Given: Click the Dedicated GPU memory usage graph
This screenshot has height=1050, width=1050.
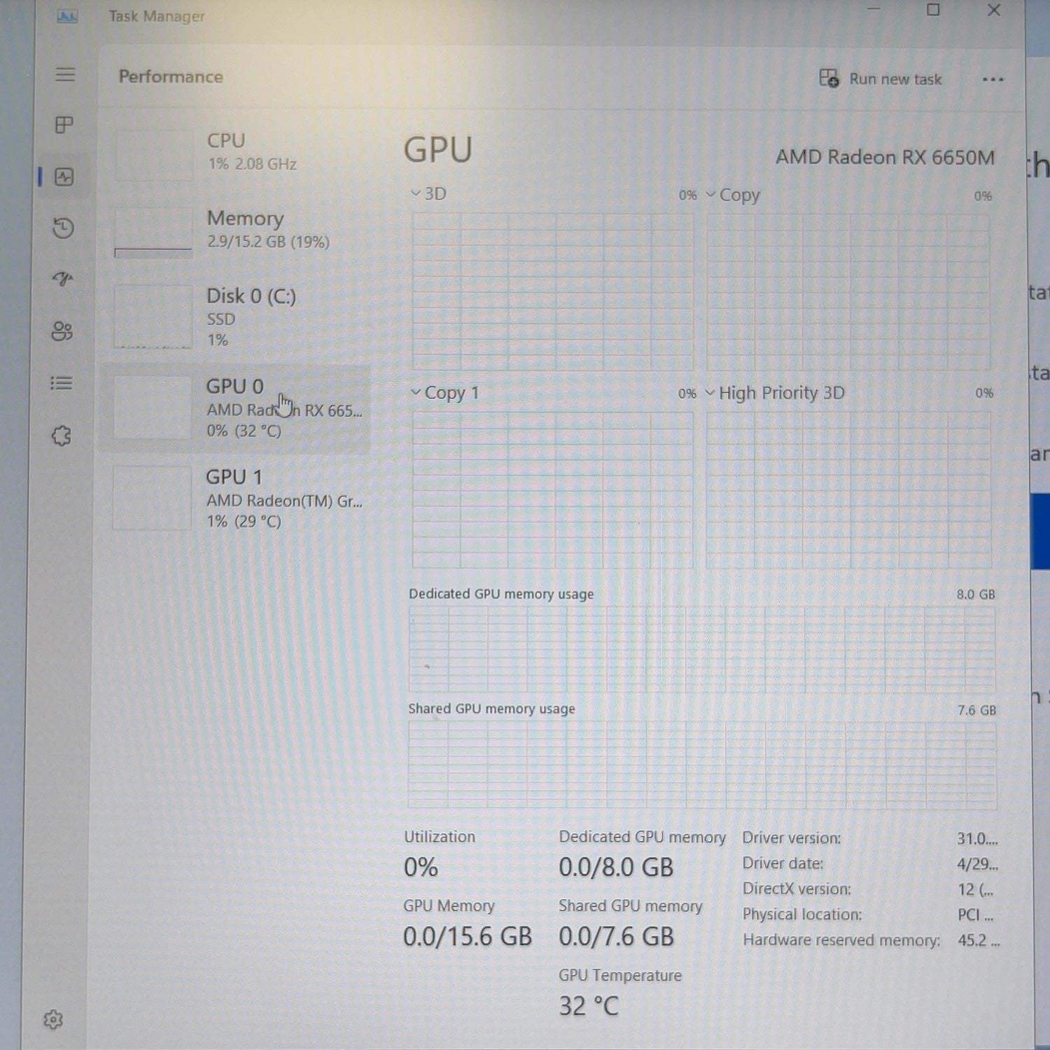Looking at the screenshot, I should point(701,650).
